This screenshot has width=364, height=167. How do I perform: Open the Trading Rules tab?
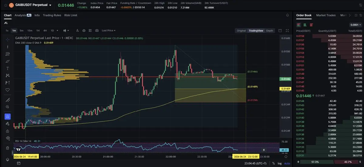pos(52,15)
